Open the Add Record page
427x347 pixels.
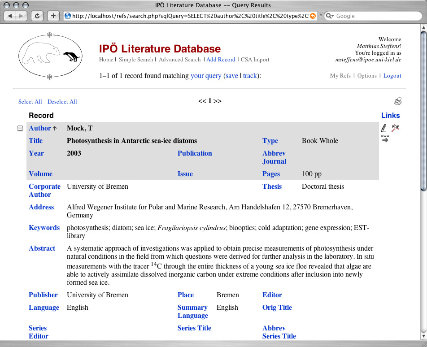click(221, 60)
